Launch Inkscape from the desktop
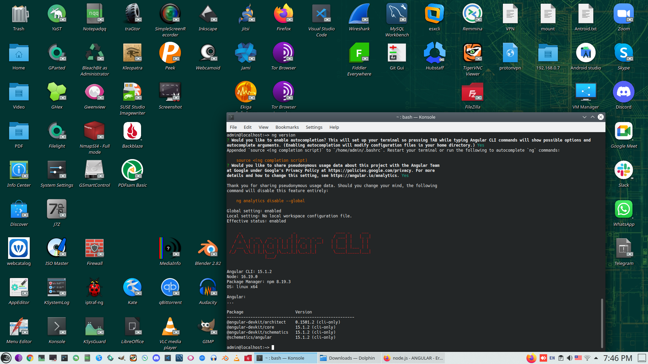 click(208, 15)
